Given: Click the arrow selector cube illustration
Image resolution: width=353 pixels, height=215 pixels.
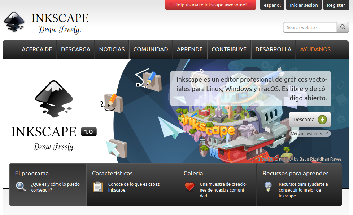Looking at the screenshot, I should pos(117,148).
